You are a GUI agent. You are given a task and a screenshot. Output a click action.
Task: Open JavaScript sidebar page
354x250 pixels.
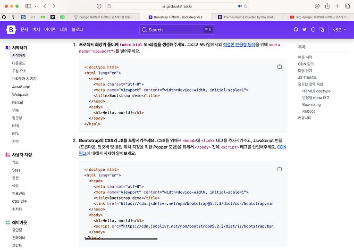pos(21,86)
